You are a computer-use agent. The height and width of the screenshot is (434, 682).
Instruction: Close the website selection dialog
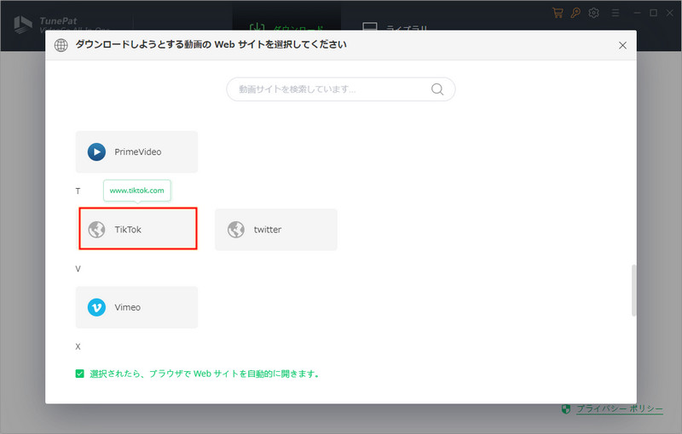[622, 45]
